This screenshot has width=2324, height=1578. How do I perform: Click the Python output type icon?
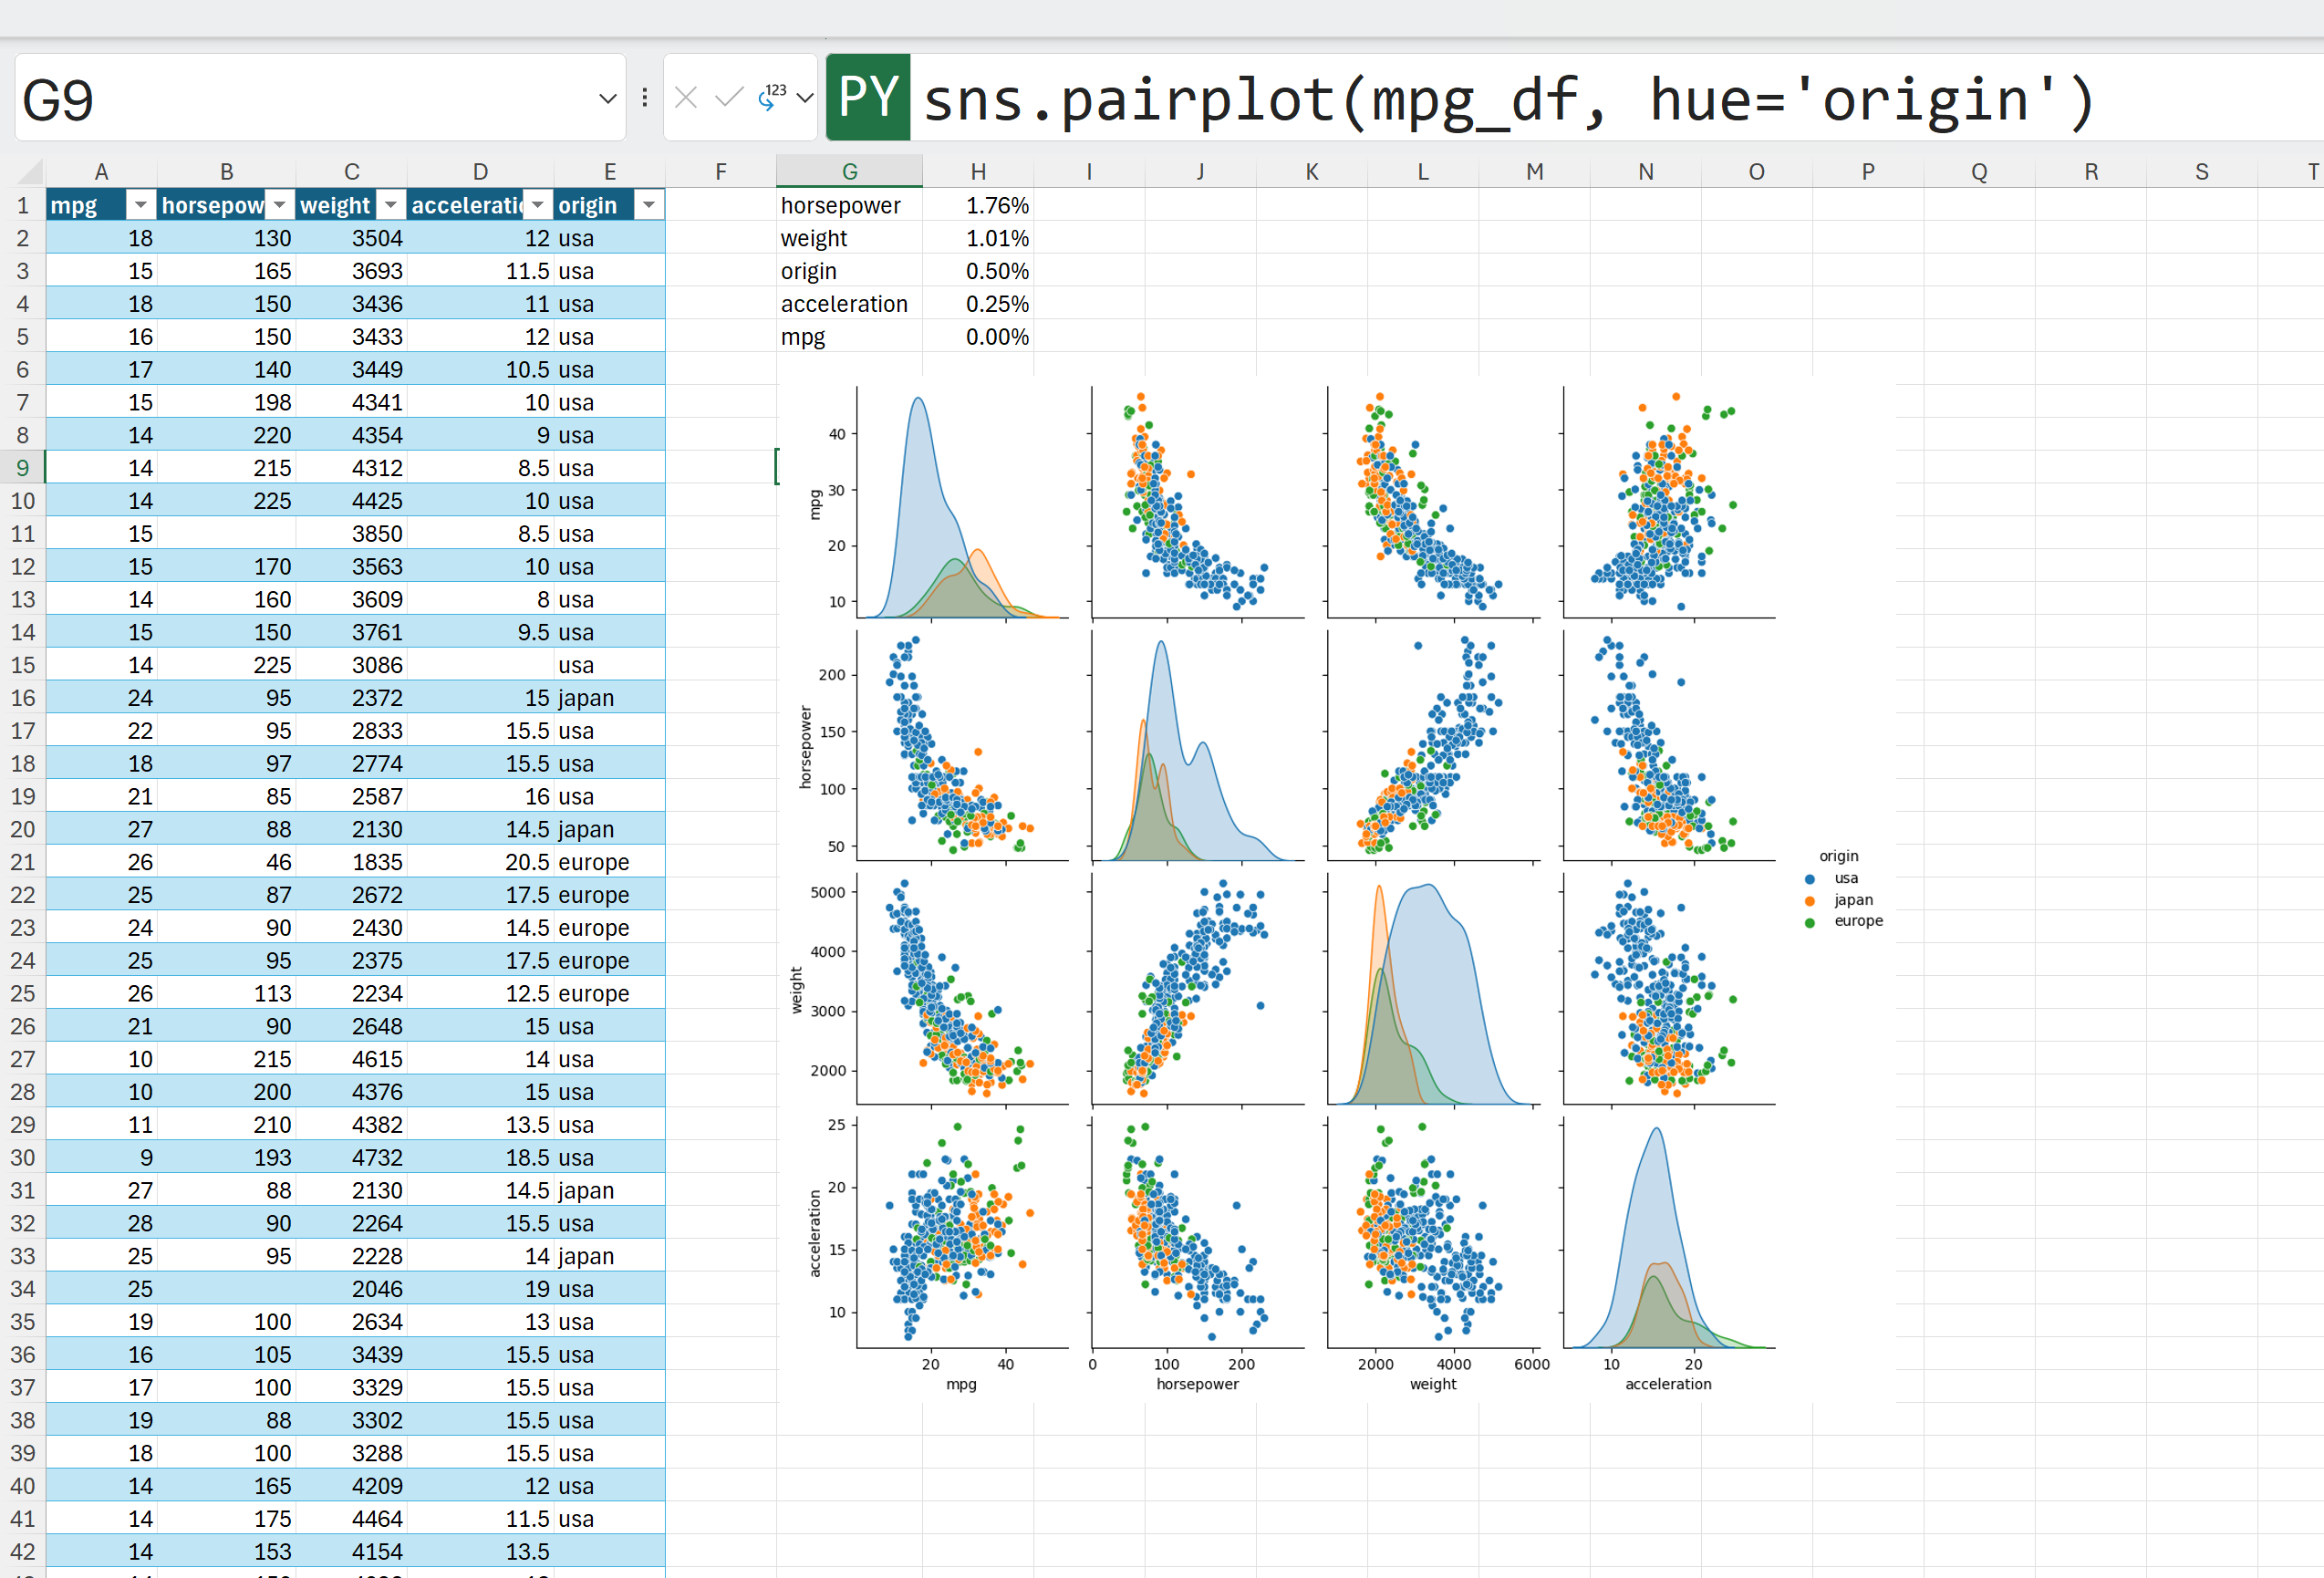point(772,97)
